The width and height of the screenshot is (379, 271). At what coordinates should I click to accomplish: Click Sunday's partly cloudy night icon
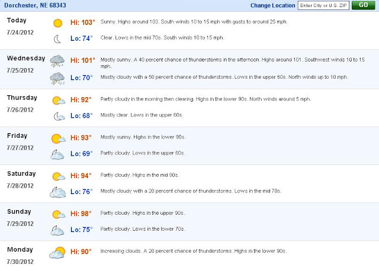pos(57,230)
